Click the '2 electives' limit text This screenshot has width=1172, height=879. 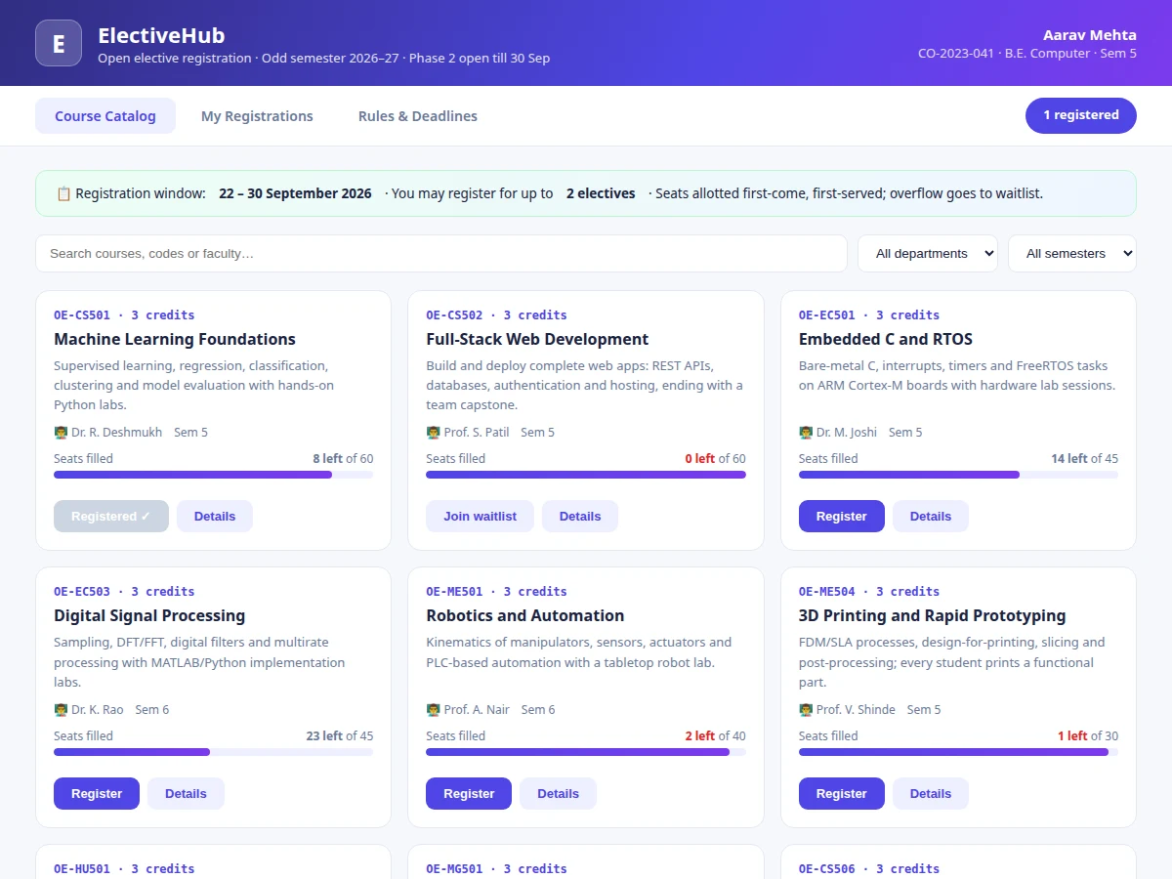coord(601,193)
